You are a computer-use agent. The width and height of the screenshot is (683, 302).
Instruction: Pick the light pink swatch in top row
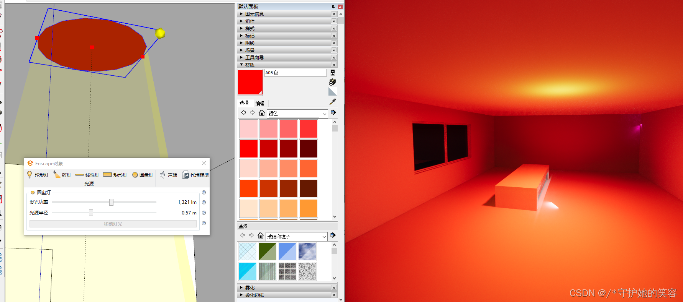point(249,129)
